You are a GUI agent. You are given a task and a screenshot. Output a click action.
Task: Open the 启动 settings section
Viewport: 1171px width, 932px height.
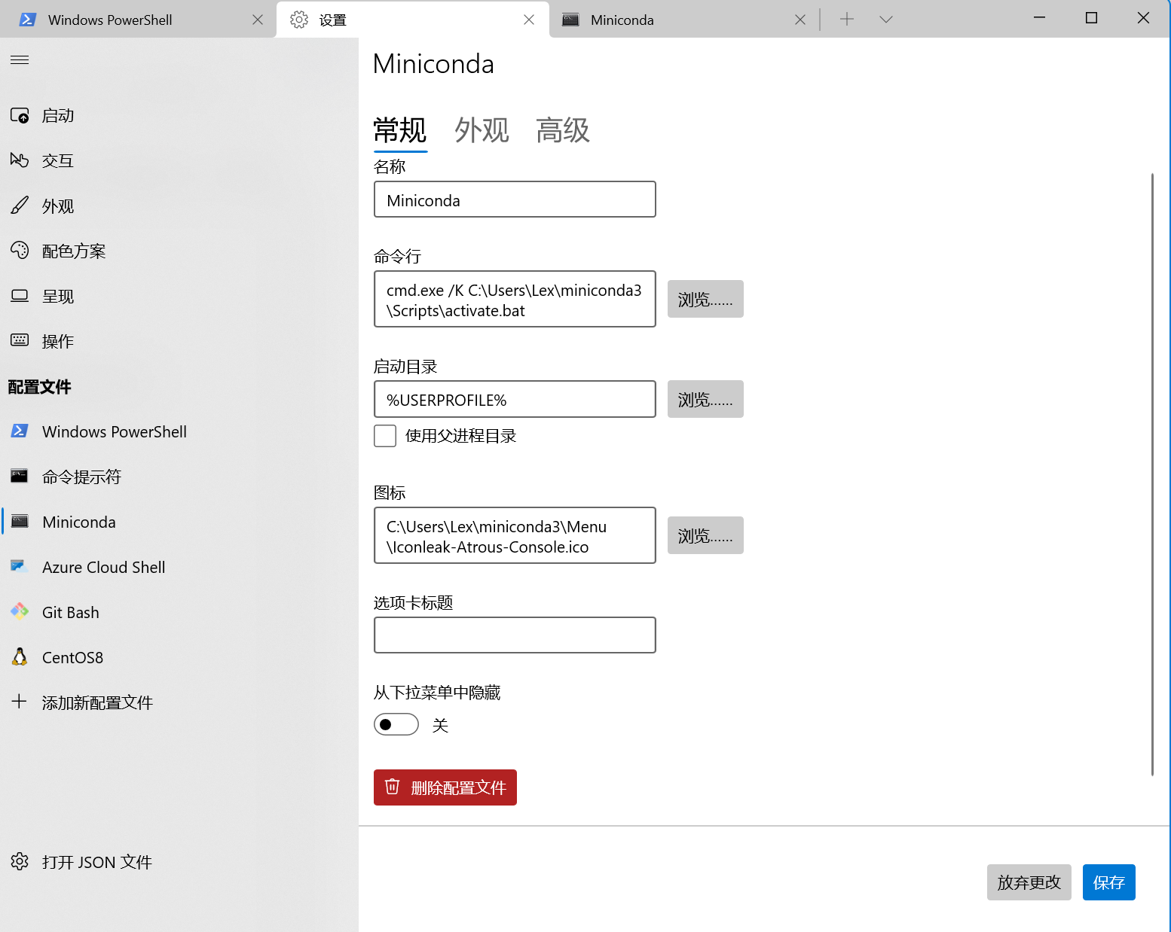point(57,115)
